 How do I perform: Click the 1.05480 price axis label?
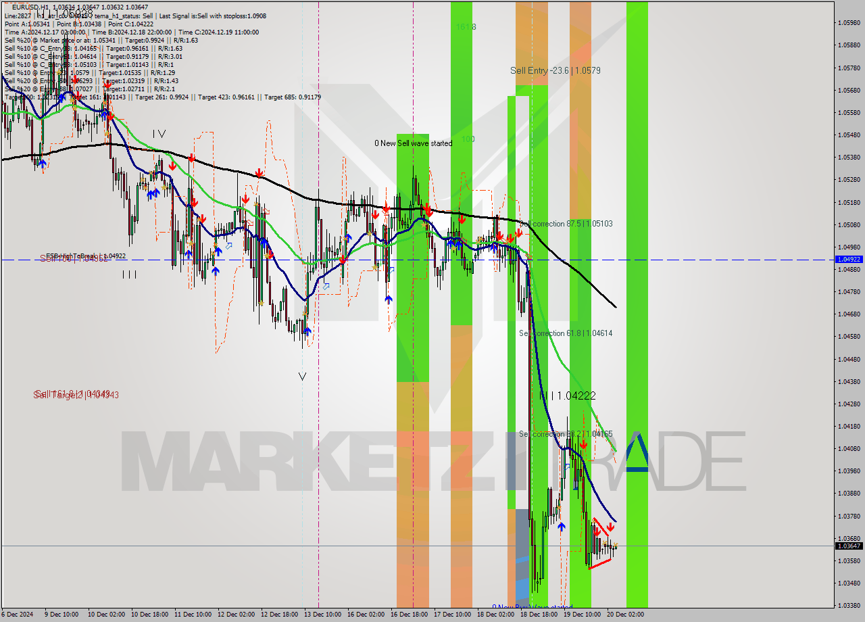tap(849, 135)
